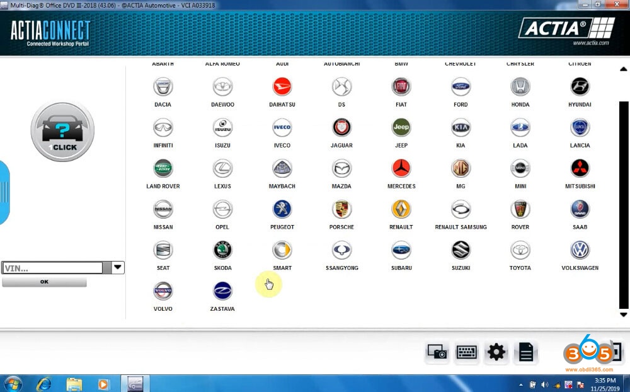Open the screenshot capture tool

437,352
